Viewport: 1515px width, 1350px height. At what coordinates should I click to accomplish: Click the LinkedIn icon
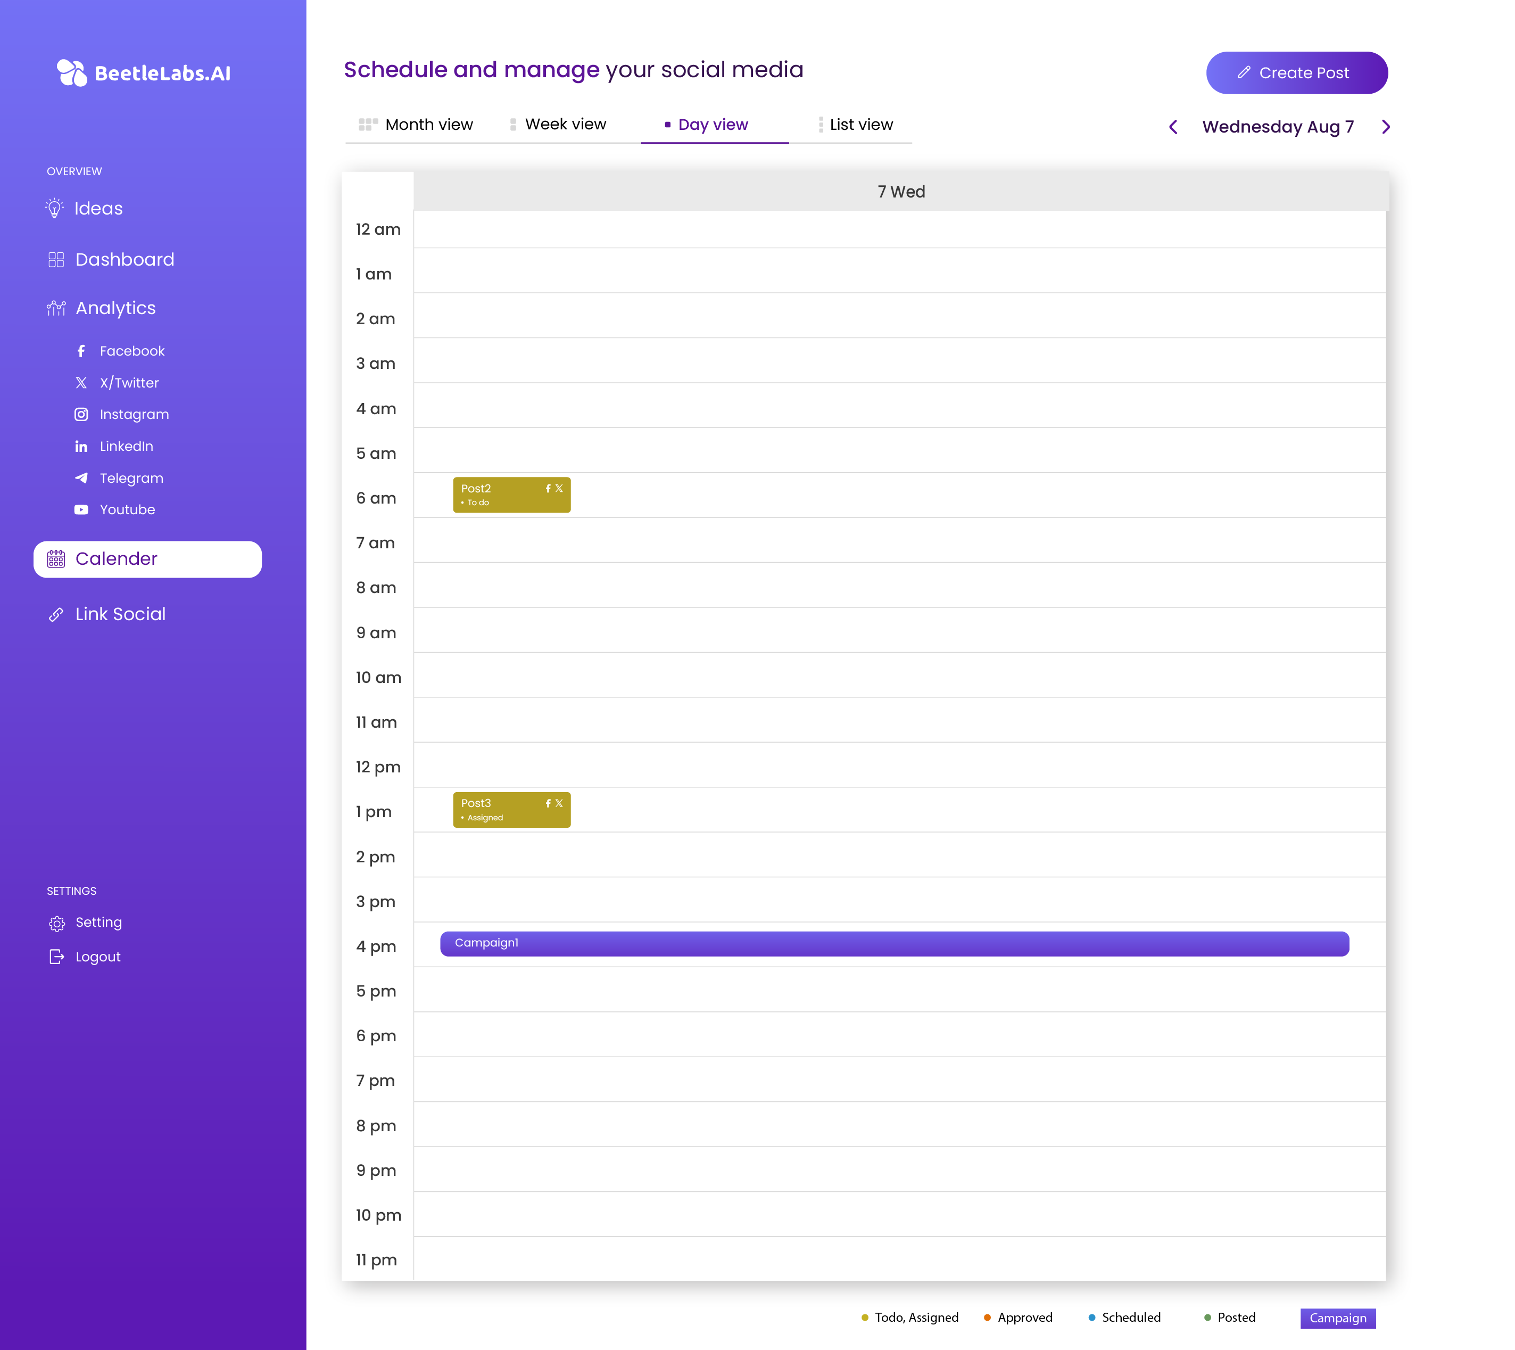(81, 447)
